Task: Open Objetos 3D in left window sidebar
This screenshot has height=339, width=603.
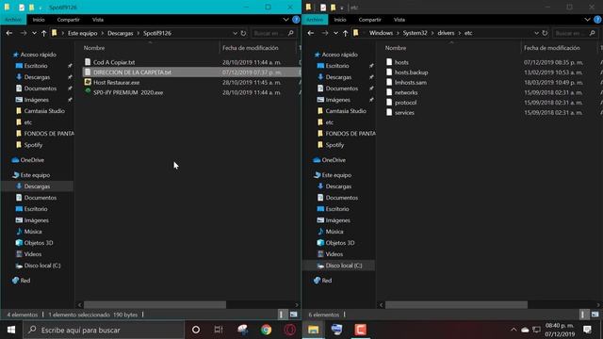Action: pyautogui.click(x=34, y=243)
